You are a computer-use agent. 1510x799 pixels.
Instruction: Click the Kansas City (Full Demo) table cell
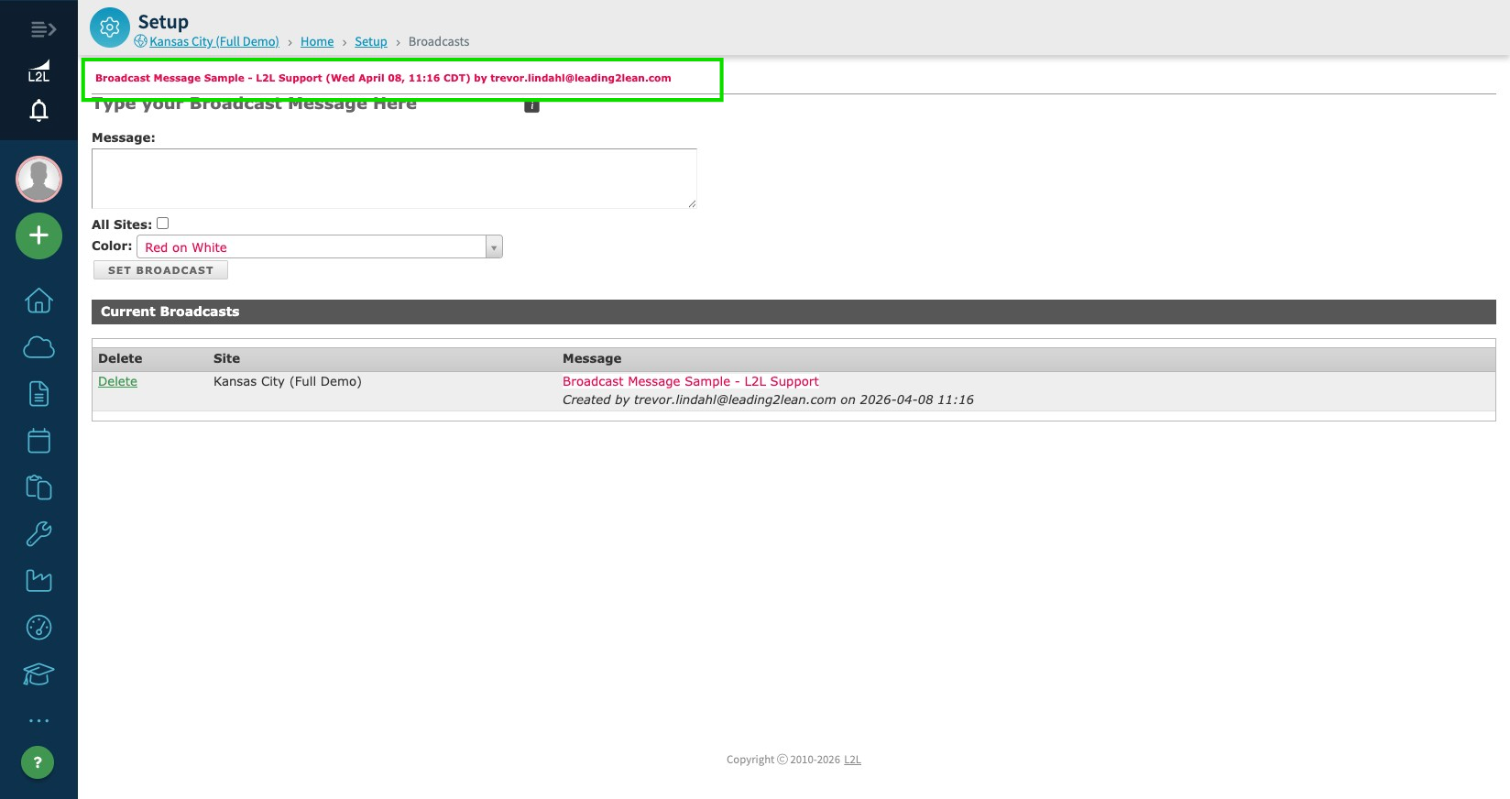[288, 381]
